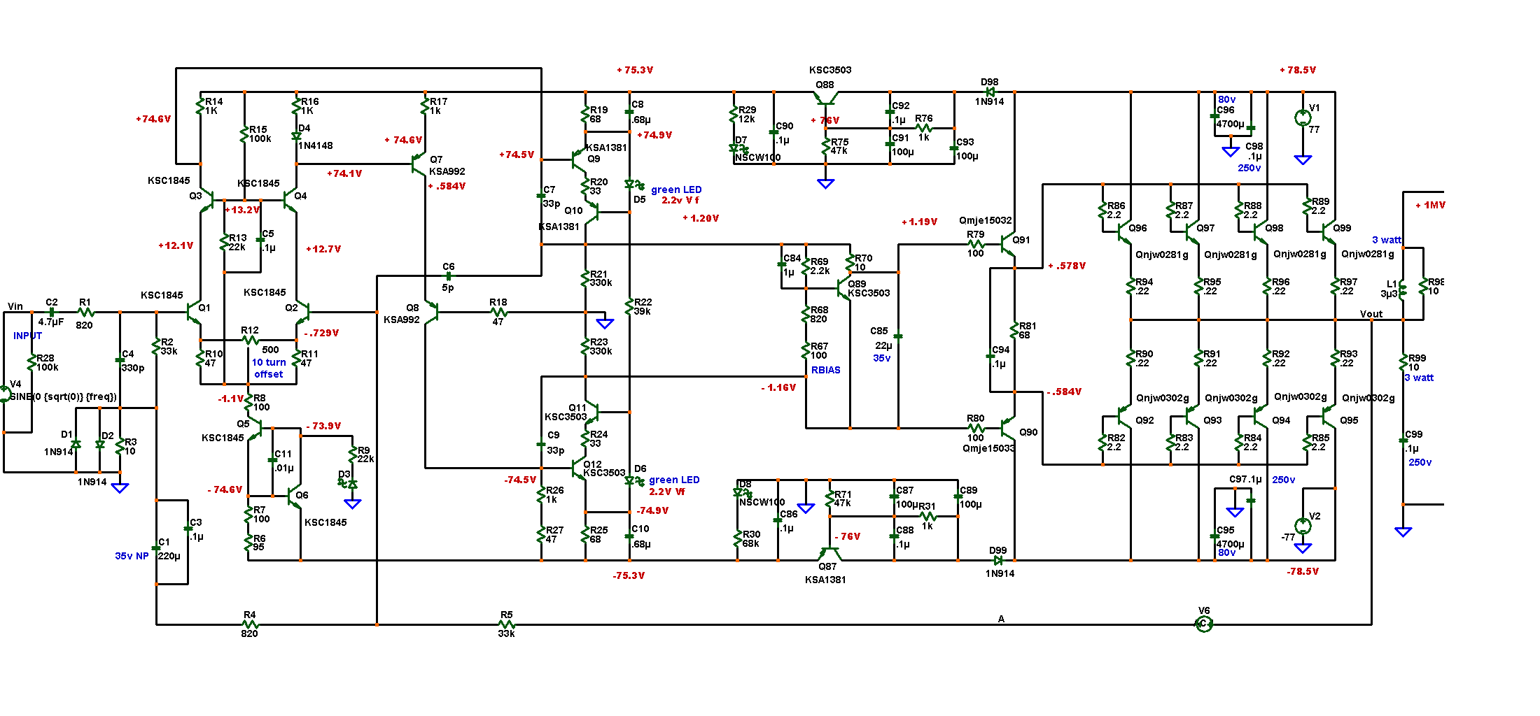1540x716 pixels.
Task: Select the D6 green LED symbol
Action: click(x=633, y=481)
